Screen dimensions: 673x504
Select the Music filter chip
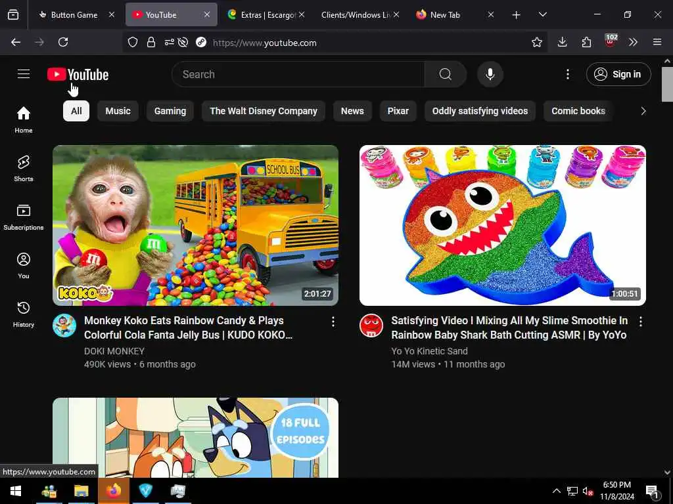(118, 111)
